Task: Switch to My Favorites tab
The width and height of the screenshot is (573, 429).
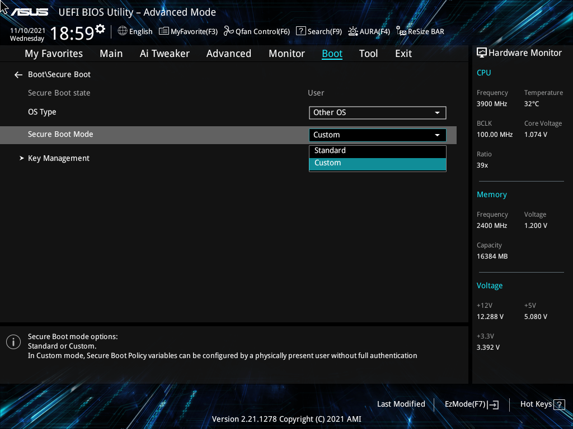Action: [x=54, y=54]
